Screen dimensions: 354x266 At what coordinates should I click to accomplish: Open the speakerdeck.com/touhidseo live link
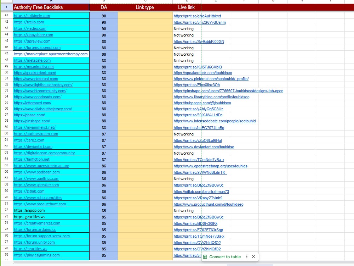[202, 73]
